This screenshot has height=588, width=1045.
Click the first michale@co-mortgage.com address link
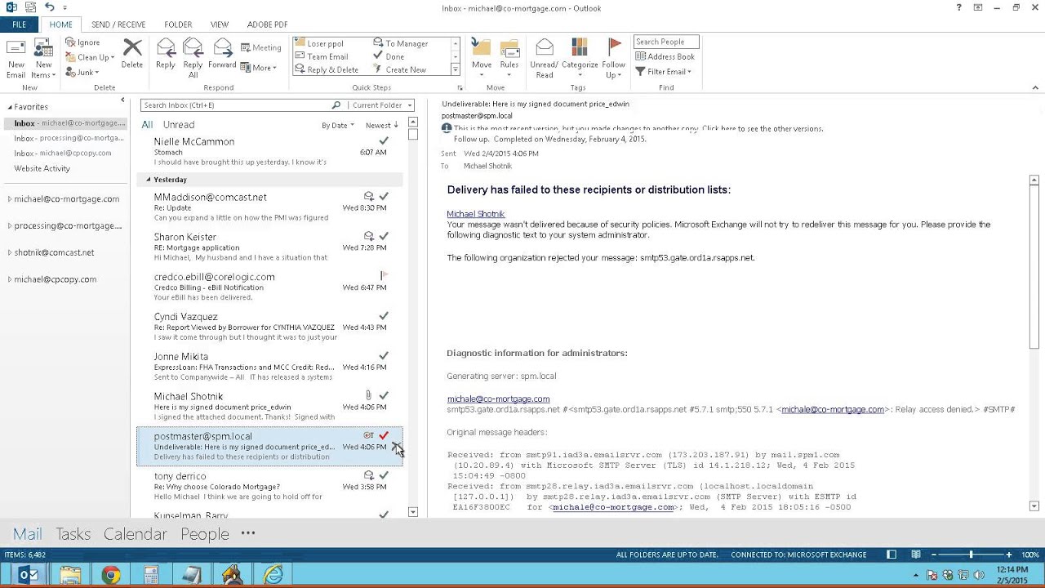click(x=498, y=399)
